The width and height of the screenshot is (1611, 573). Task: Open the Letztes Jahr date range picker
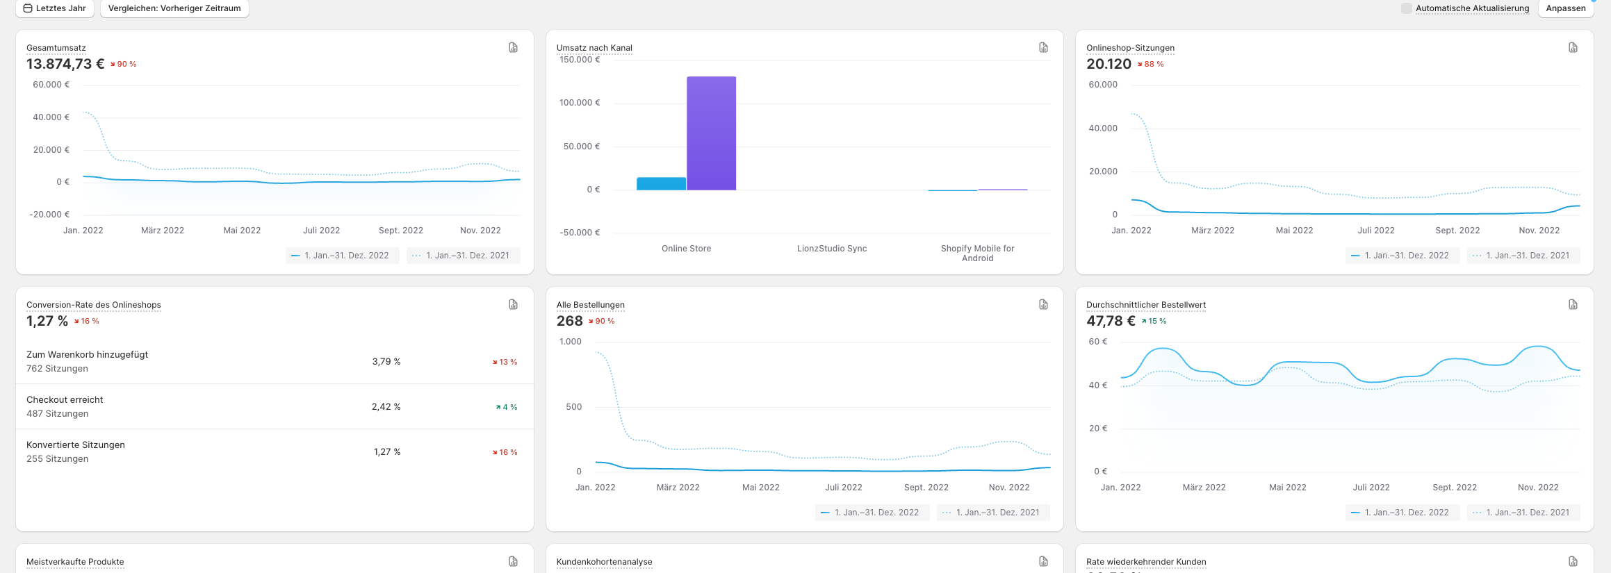pyautogui.click(x=55, y=8)
